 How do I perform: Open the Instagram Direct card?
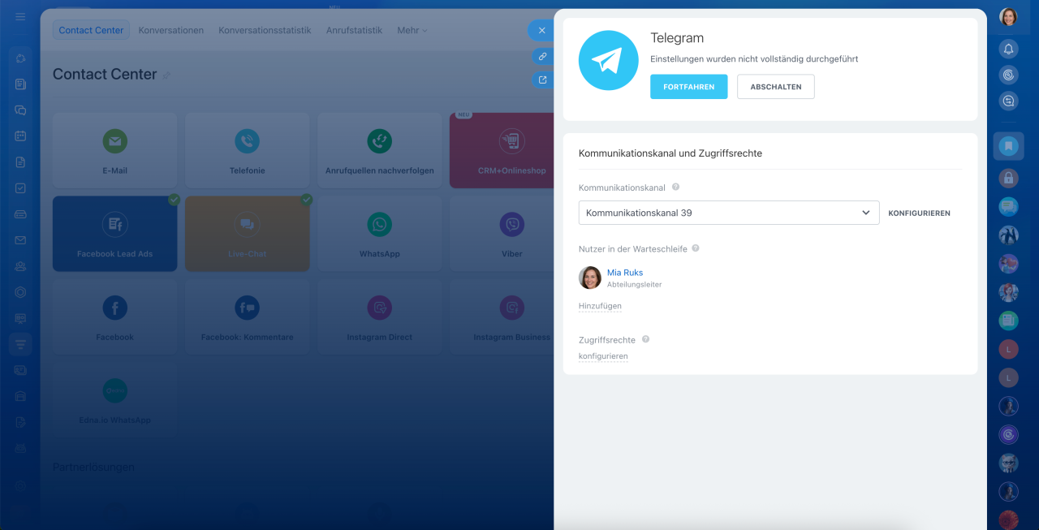pos(379,317)
